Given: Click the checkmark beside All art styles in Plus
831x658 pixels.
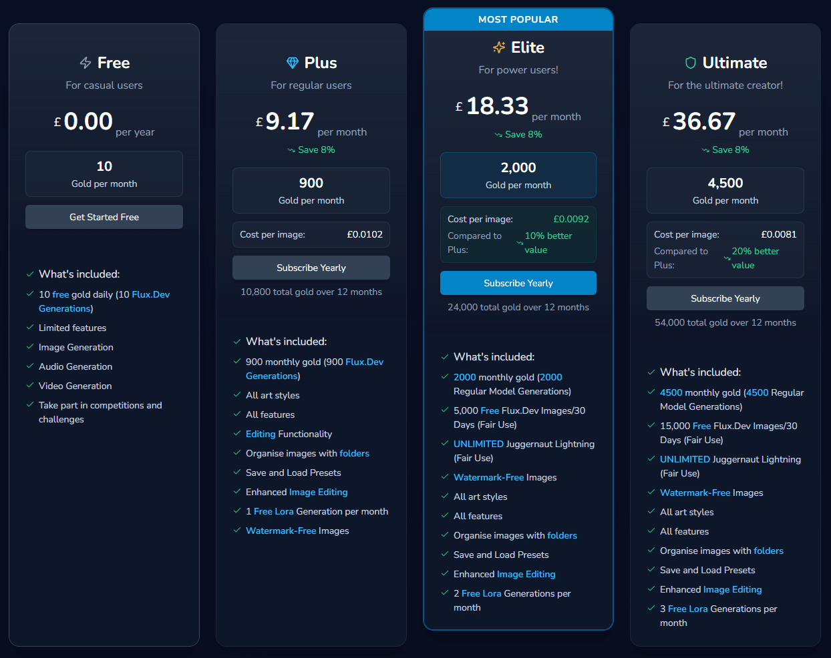Looking at the screenshot, I should (x=236, y=395).
